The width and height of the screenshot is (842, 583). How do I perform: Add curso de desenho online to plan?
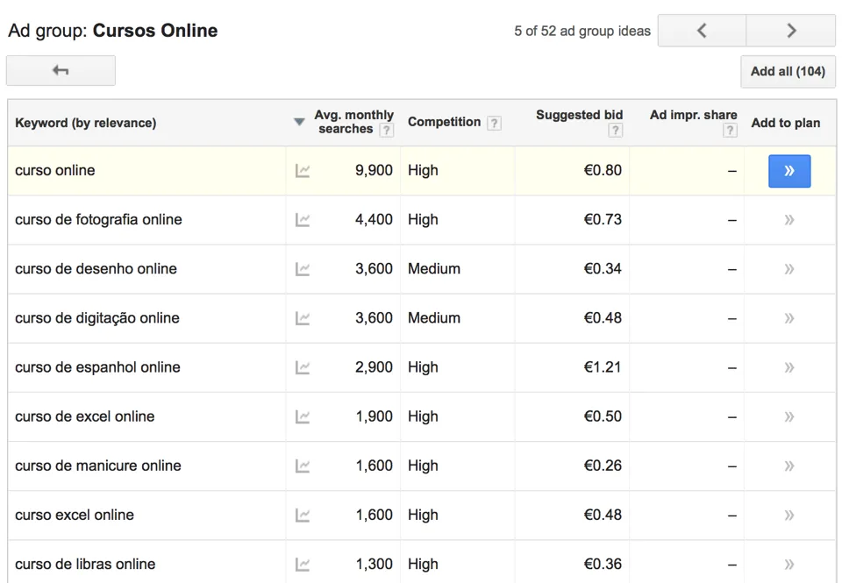(788, 269)
